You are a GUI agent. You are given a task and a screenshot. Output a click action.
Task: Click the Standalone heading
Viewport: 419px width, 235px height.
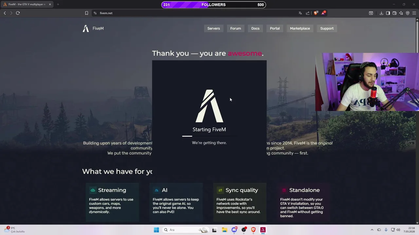(304, 190)
